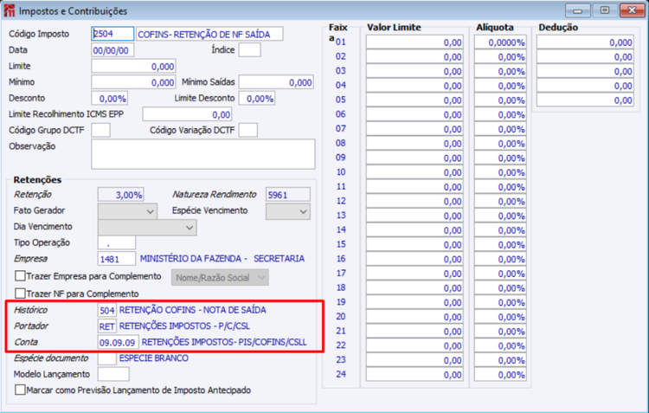Click the Empresa code field 1481
The height and width of the screenshot is (413, 649).
pos(116,259)
